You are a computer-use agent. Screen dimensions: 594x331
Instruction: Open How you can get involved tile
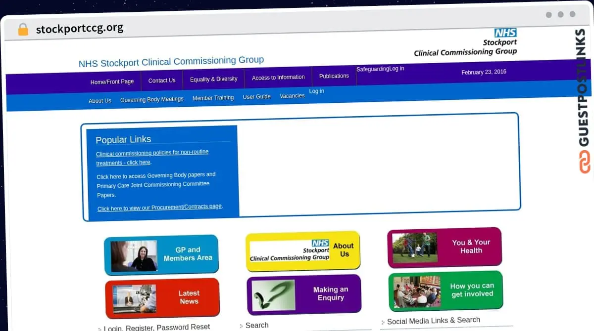click(445, 291)
